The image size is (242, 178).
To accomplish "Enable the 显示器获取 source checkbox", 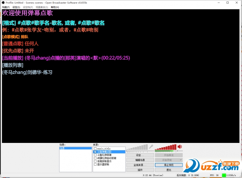I will tap(95, 165).
